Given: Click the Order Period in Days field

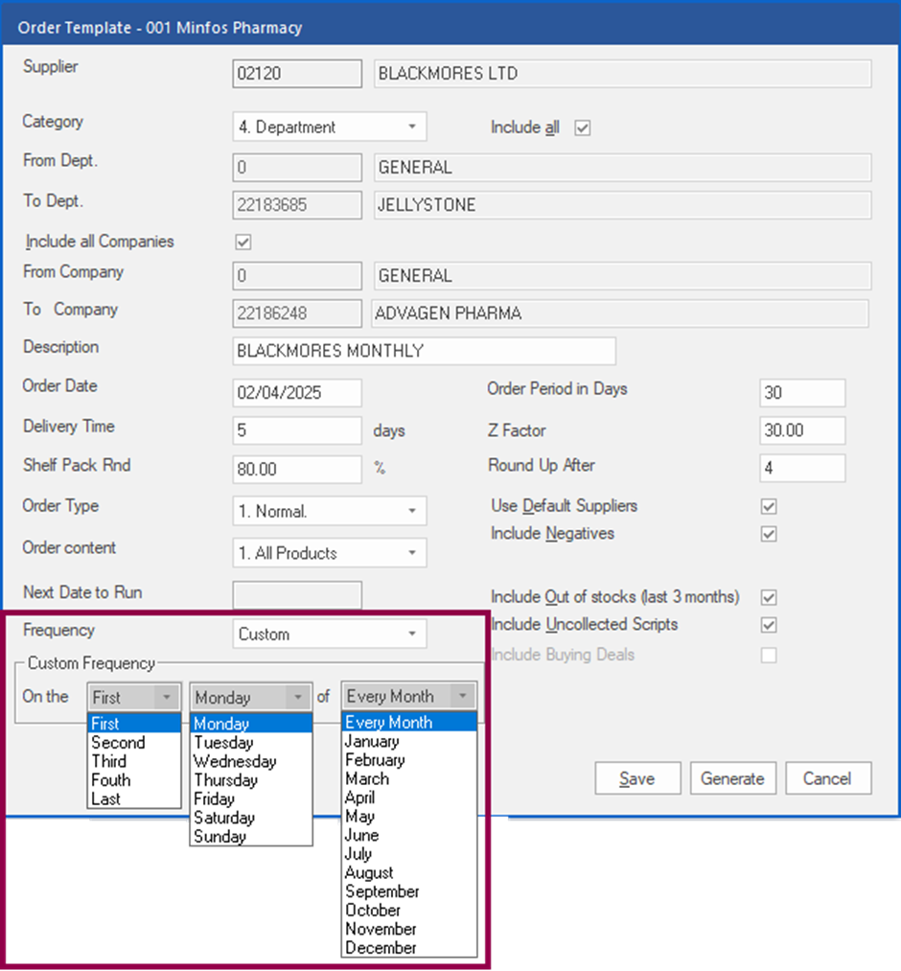Looking at the screenshot, I should click(802, 393).
